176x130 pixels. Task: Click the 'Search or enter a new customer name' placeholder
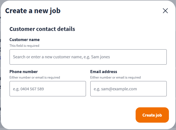pyautogui.click(x=61, y=57)
